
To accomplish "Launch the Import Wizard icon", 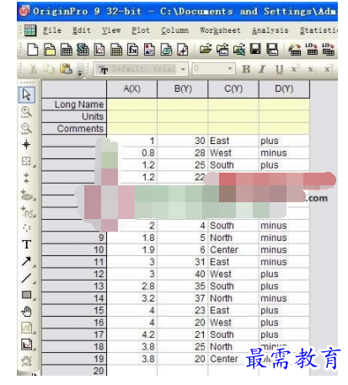I will pos(295,50).
